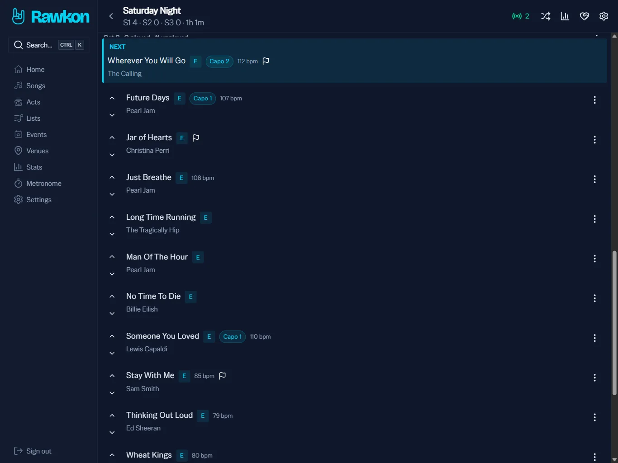Move No Time To Die up with the up chevron
The height and width of the screenshot is (463, 618).
112,297
